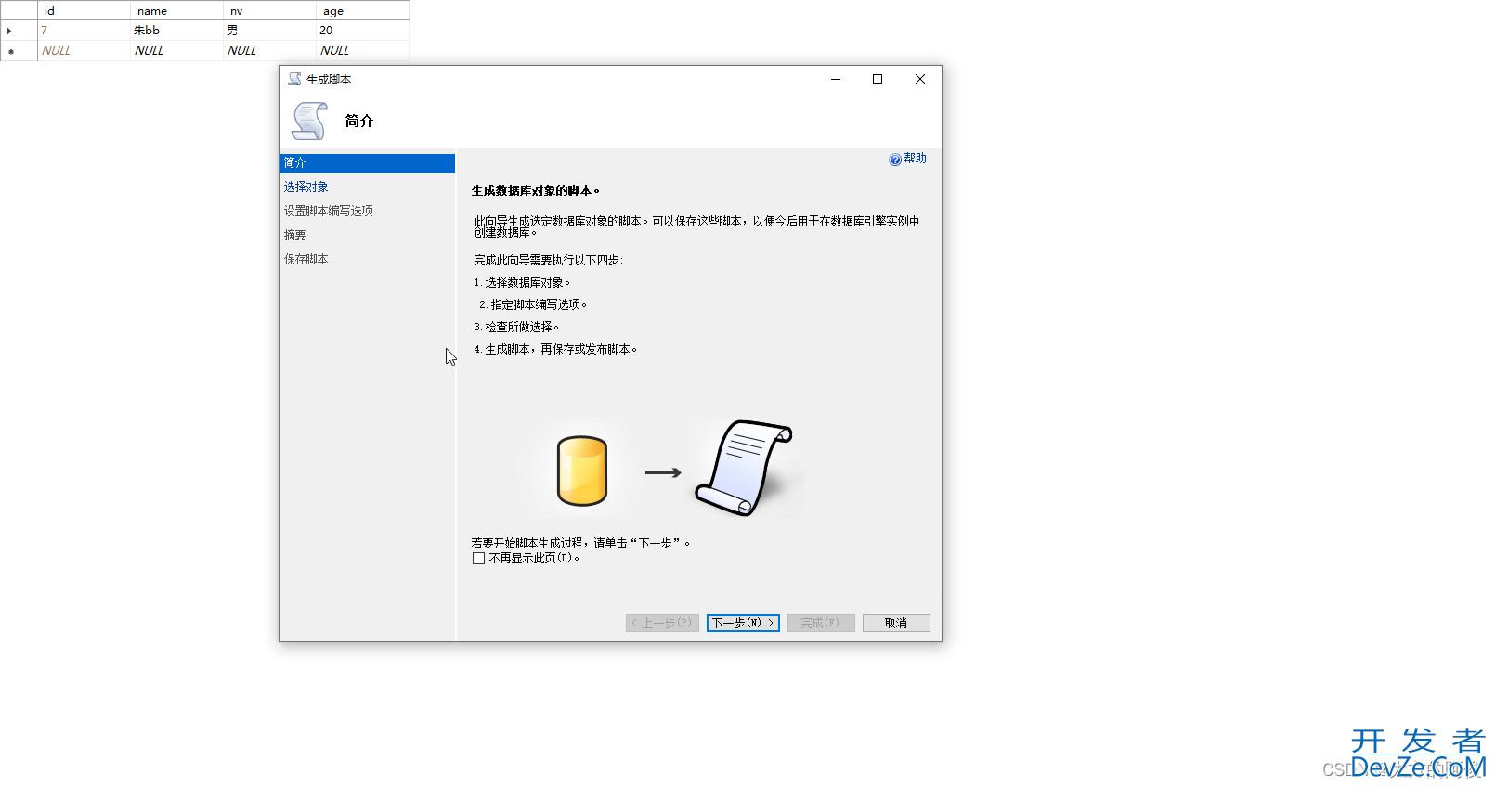Select the 设置脚本编写选项 step in the sidebar

[x=329, y=211]
